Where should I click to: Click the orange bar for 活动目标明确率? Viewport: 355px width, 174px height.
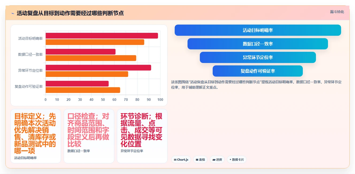(95, 42)
